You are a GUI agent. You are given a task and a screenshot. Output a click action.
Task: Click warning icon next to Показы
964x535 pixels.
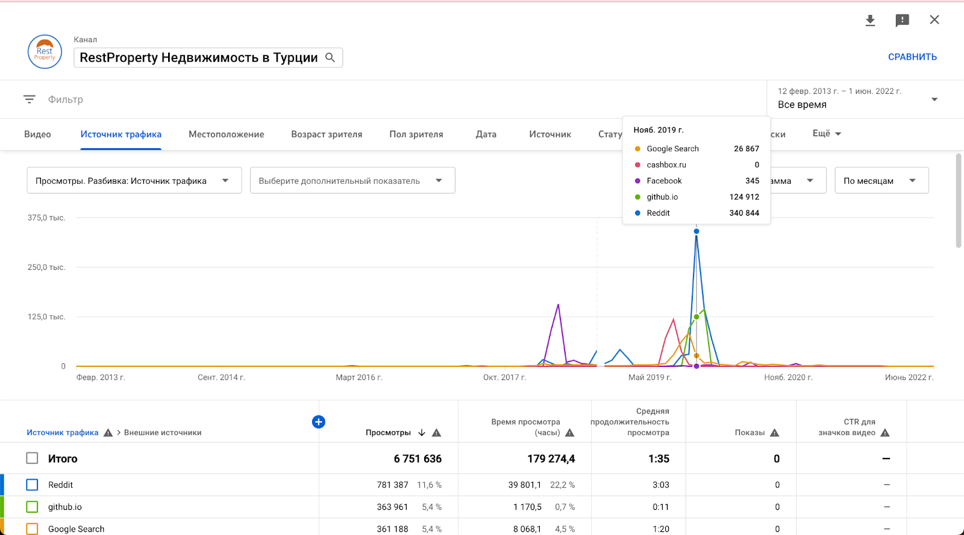(x=775, y=433)
